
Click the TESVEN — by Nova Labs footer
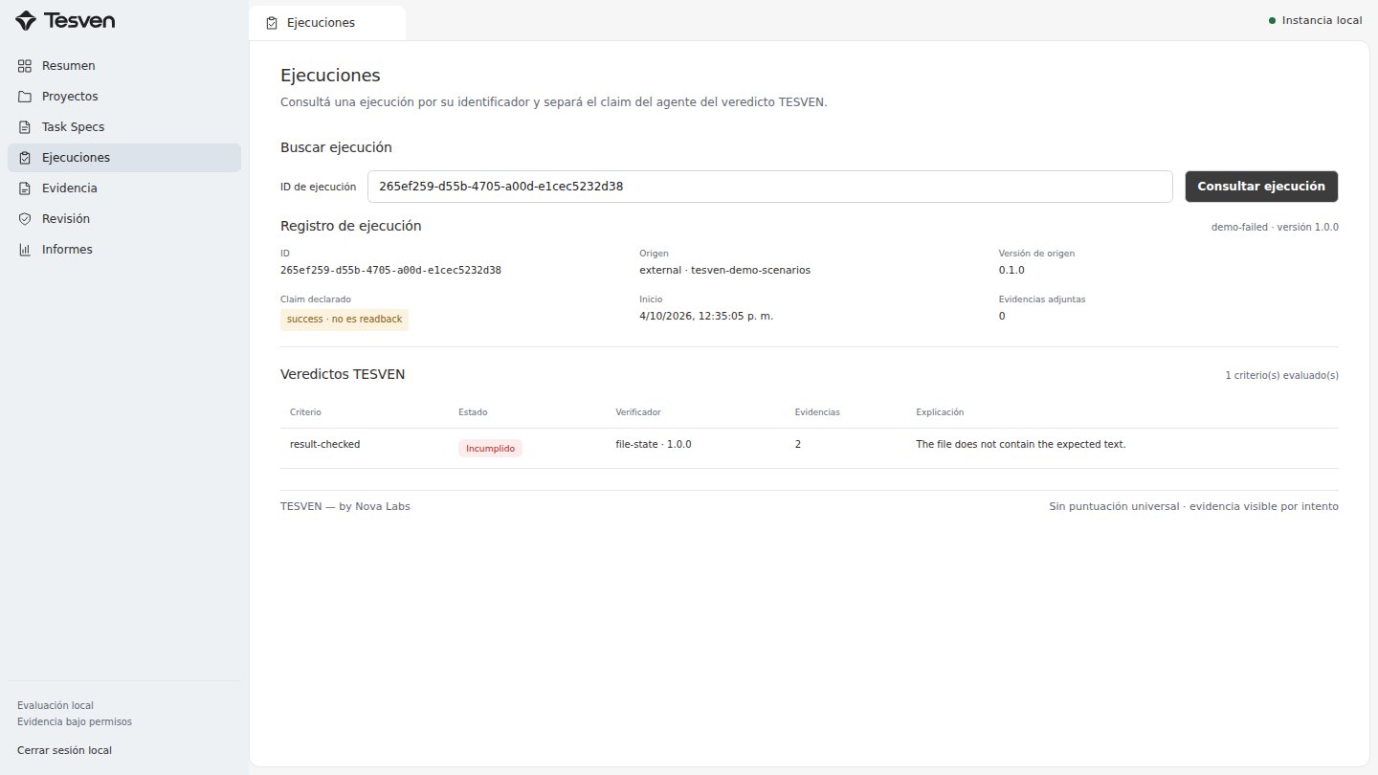[345, 506]
